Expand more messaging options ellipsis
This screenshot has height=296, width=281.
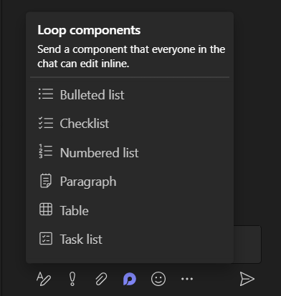187,279
